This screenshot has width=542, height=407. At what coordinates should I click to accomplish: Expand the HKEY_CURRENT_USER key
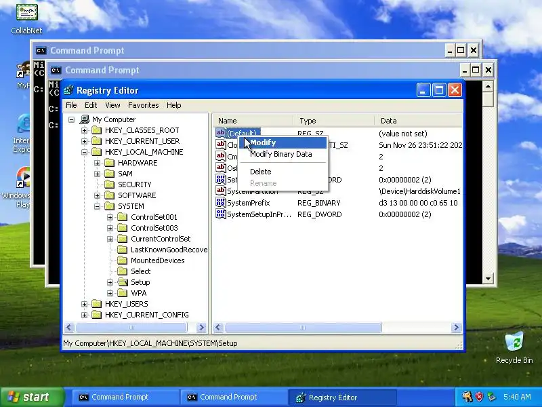coord(84,141)
